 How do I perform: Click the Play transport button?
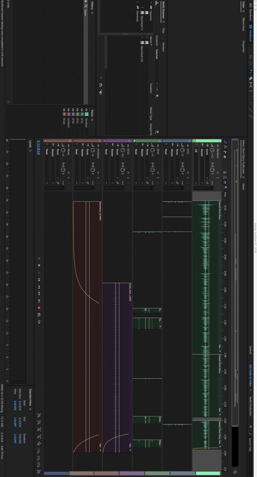pos(39,266)
